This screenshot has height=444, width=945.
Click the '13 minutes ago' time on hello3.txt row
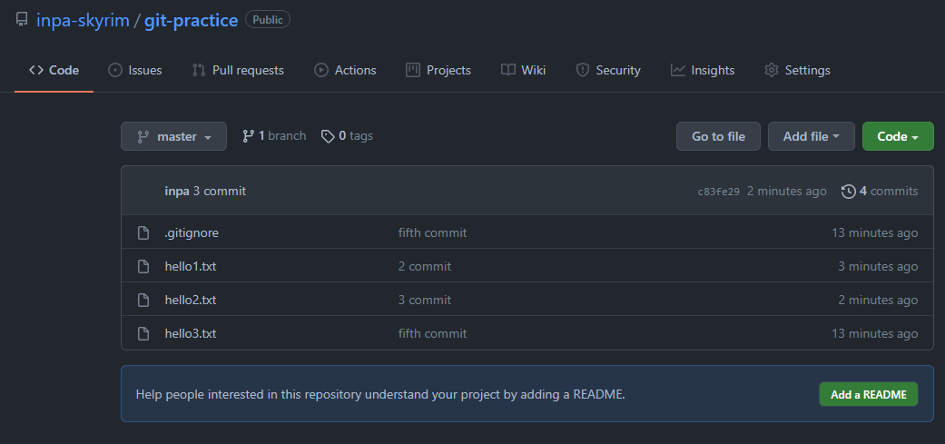(874, 334)
